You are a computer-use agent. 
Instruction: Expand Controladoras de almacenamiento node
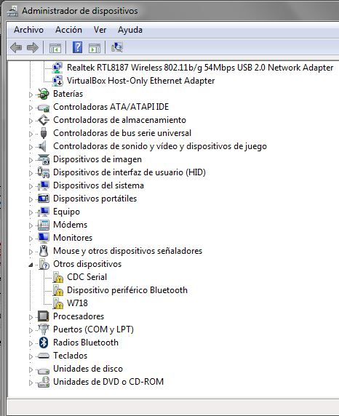pos(31,121)
